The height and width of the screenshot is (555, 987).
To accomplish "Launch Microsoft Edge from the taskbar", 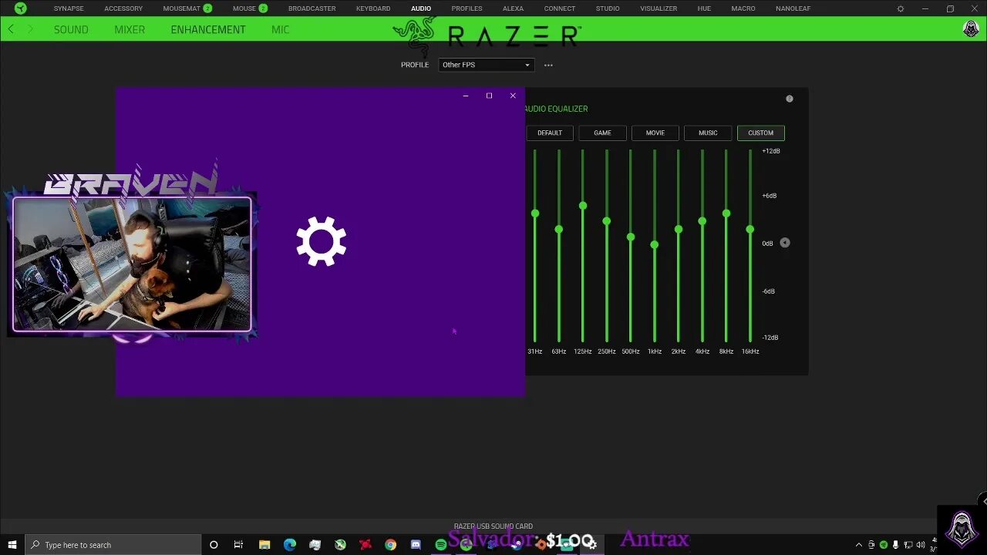I will click(289, 545).
